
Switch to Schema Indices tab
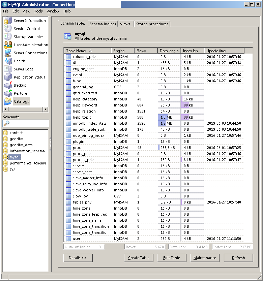(x=103, y=24)
